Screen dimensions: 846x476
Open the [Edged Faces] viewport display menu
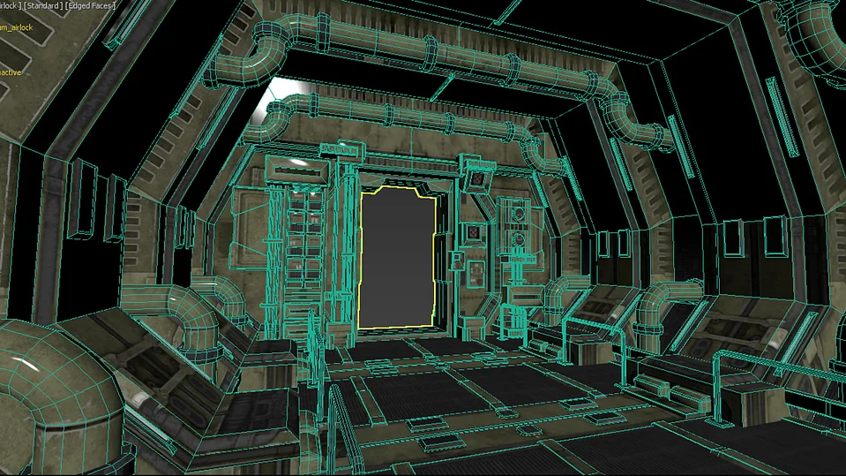point(91,6)
